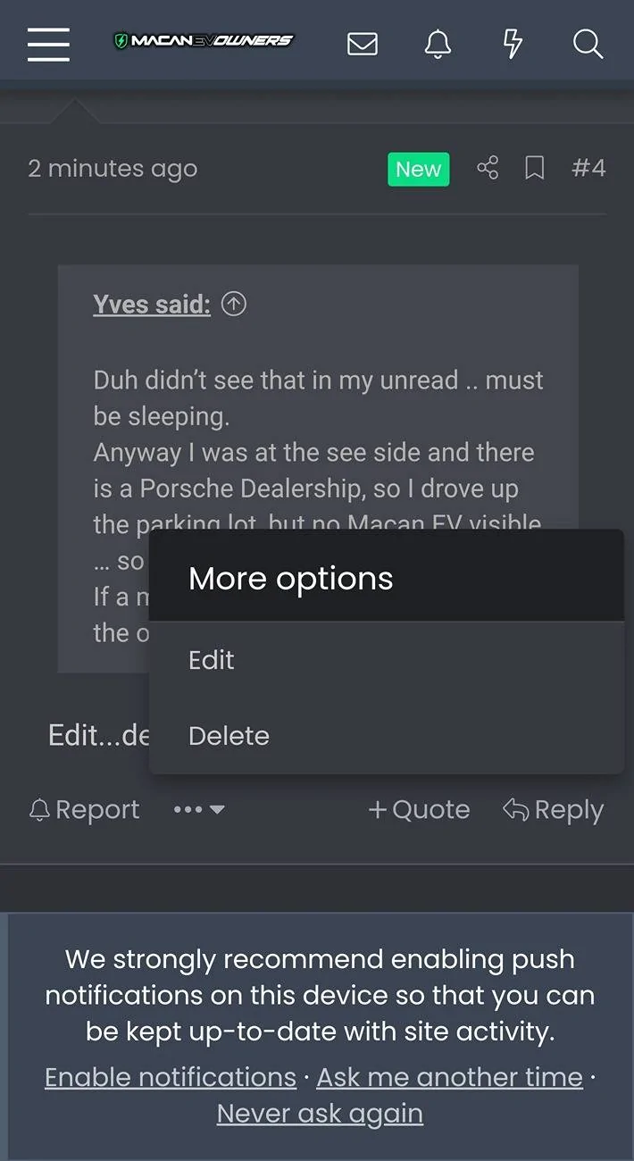
Task: Share post using the share icon
Action: [x=488, y=168]
